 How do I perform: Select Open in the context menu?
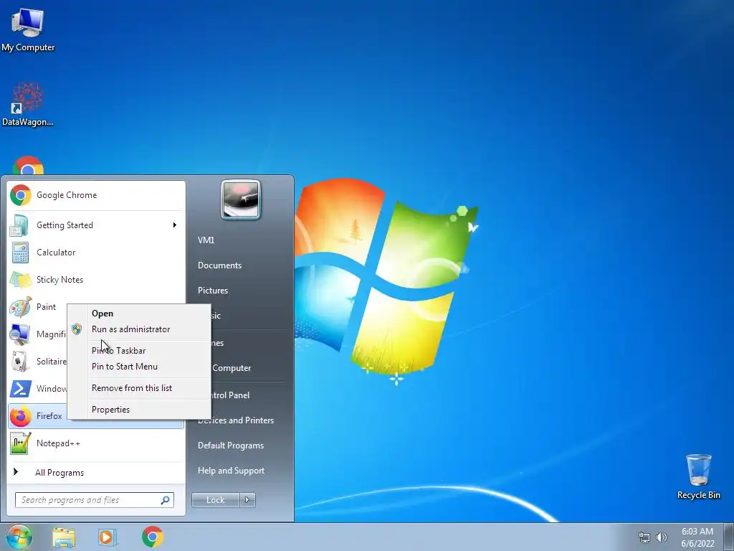click(x=139, y=314)
